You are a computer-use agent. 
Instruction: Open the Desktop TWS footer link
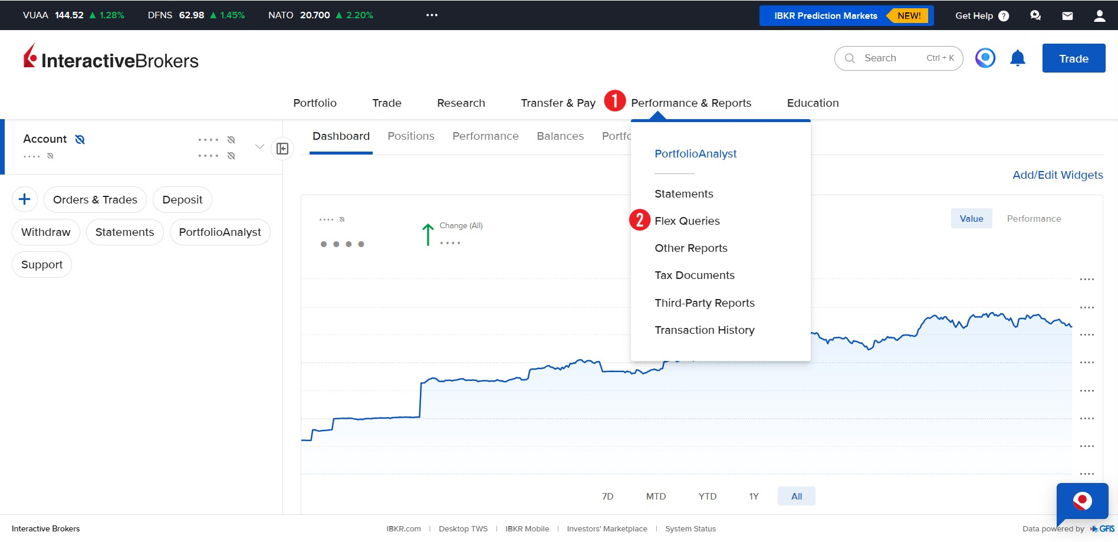click(x=463, y=529)
